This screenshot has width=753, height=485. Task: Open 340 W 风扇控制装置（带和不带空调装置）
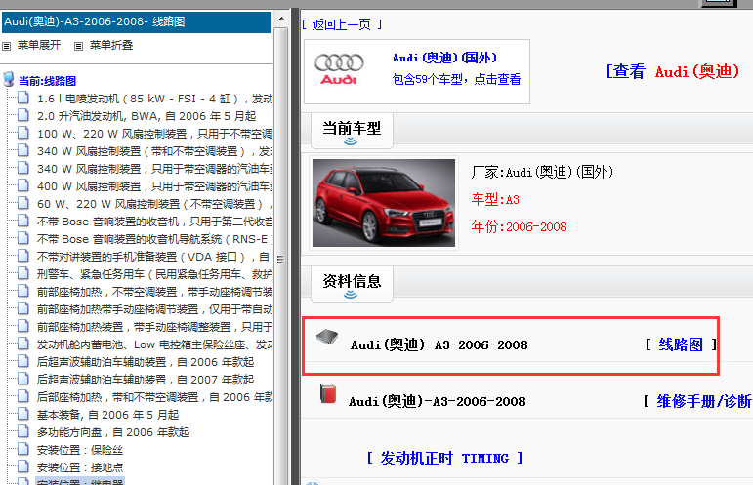(x=154, y=151)
